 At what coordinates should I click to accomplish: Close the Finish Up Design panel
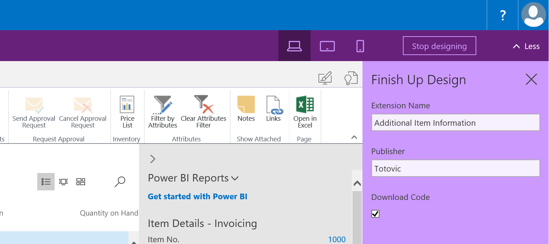tap(531, 79)
